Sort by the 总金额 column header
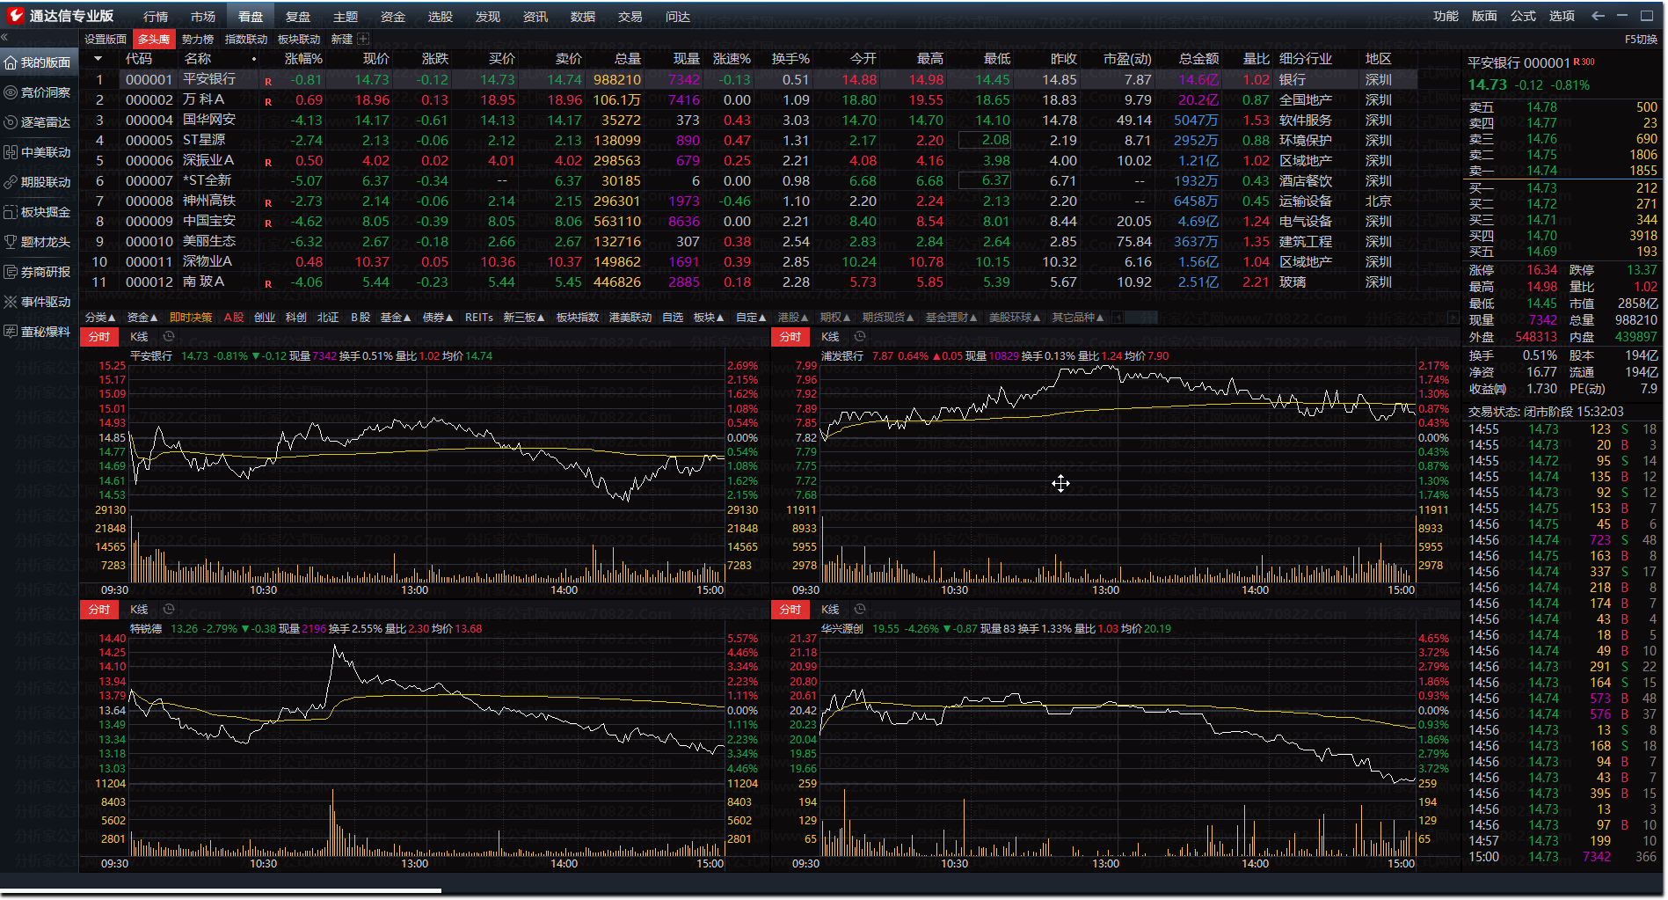Image resolution: width=1668 pixels, height=900 pixels. [x=1199, y=59]
